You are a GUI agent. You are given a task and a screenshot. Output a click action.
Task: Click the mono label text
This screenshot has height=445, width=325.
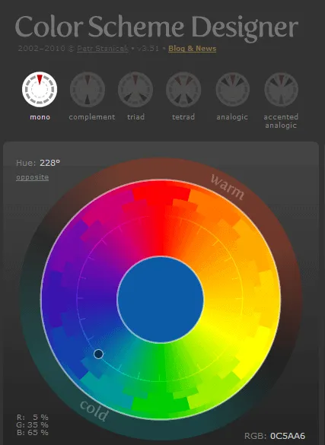click(x=40, y=117)
